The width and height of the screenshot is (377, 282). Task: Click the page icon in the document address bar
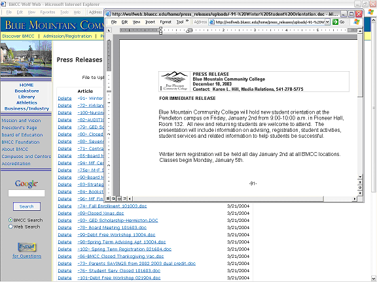coord(212,22)
